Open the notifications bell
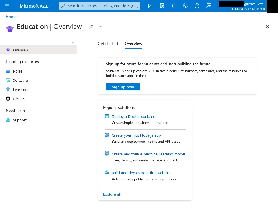The height and width of the screenshot is (208, 278). [x=174, y=6]
